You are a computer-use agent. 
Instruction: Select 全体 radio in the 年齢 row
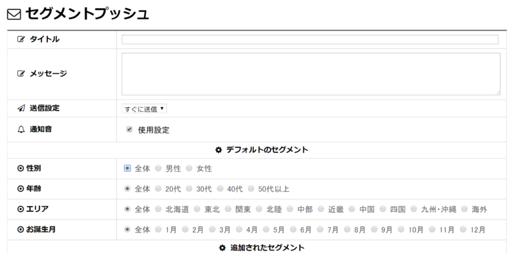coord(127,189)
